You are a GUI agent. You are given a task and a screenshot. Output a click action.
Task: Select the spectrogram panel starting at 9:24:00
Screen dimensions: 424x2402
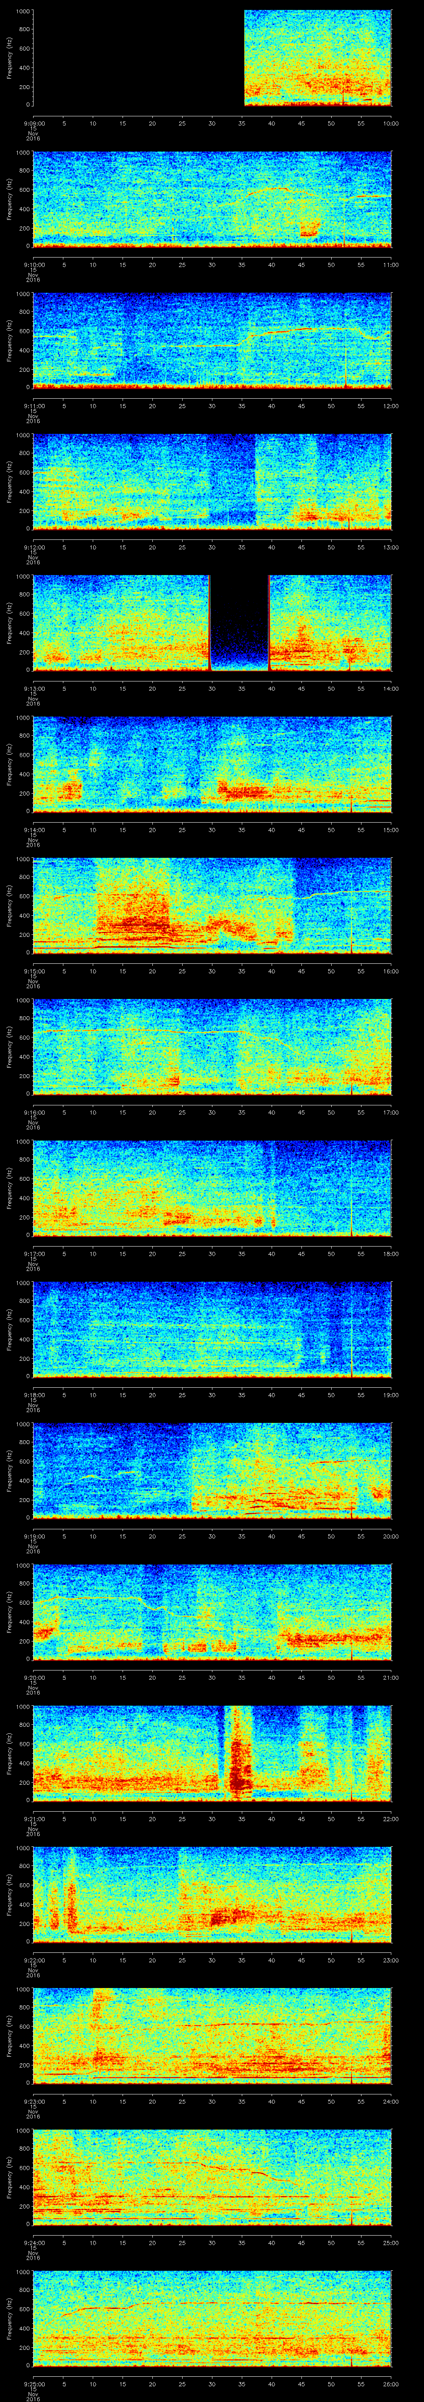[212, 2176]
